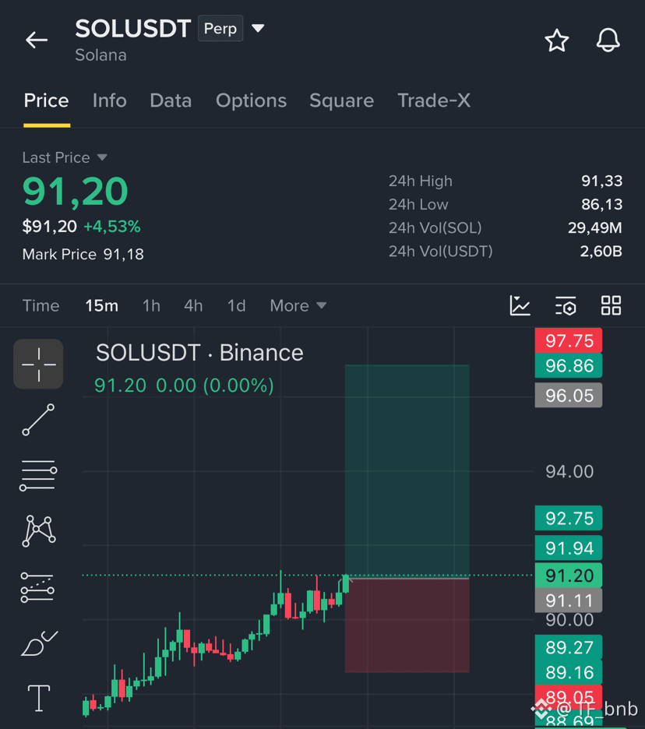Screen dimensions: 645x729
Task: Select the Time chart view
Action: [x=41, y=306]
